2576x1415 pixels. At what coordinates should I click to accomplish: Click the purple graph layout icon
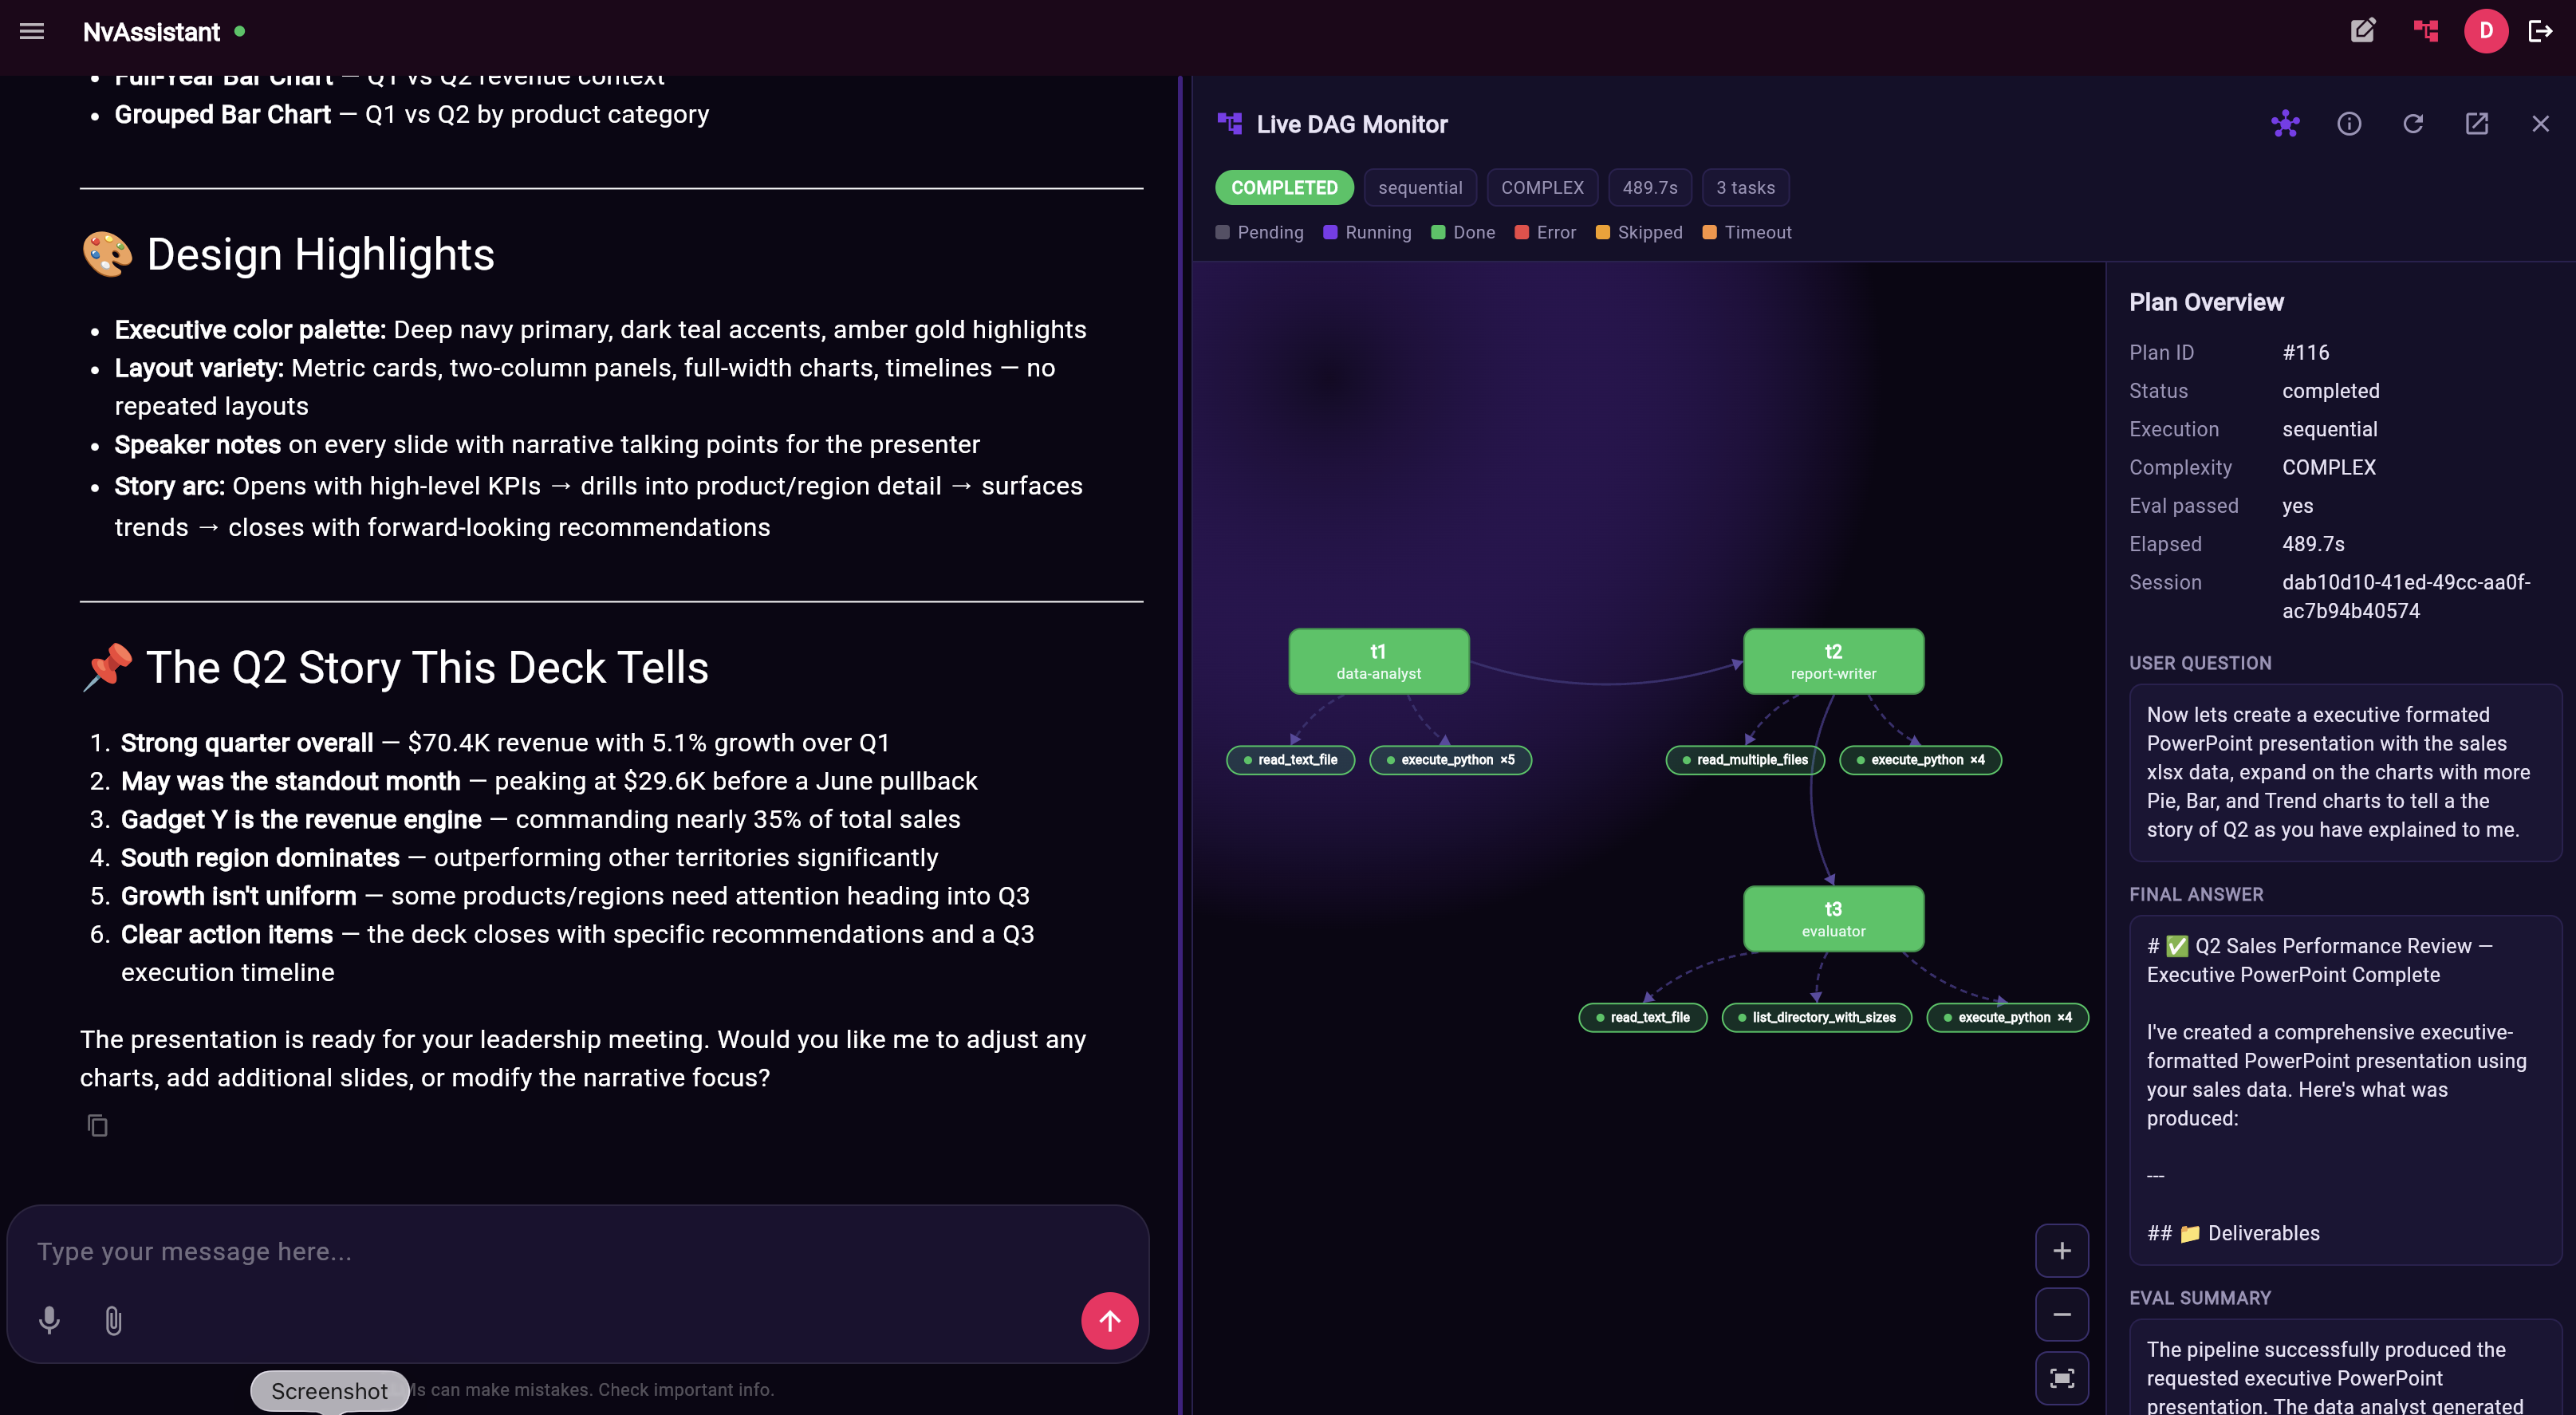pyautogui.click(x=2285, y=124)
